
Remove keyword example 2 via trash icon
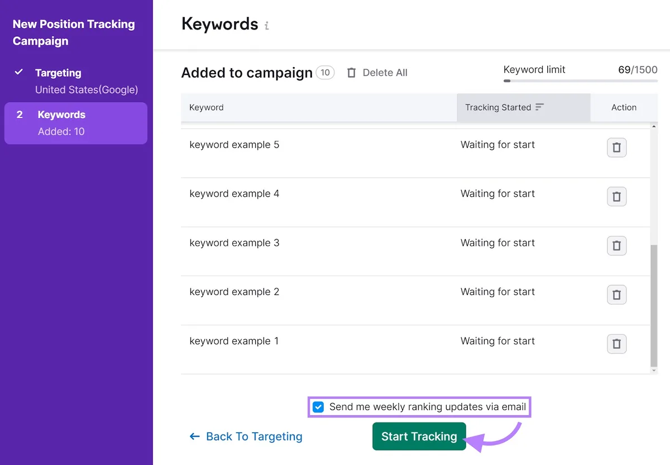(616, 295)
